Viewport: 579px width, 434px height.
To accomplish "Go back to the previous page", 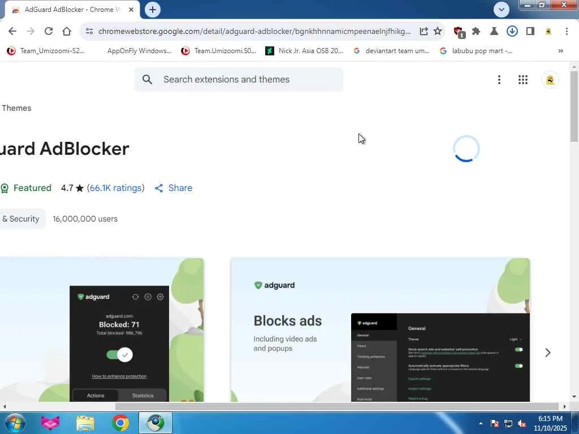I will (12, 32).
